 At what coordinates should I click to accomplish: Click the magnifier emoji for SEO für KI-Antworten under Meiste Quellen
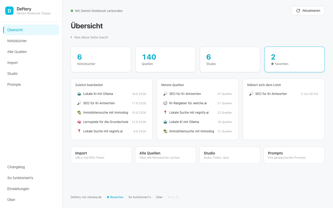pyautogui.click(x=165, y=94)
